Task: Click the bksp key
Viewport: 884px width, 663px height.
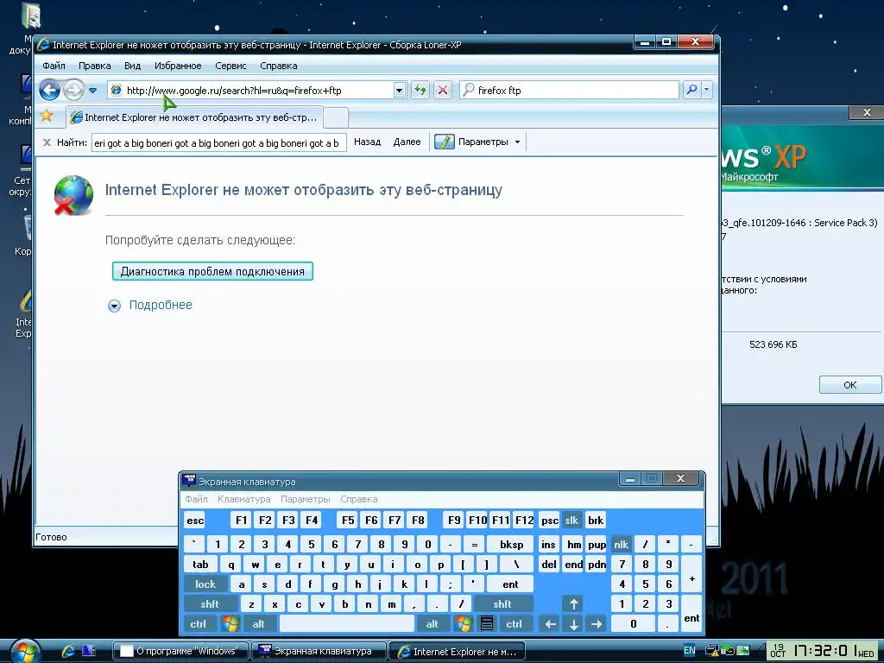Action: [x=511, y=544]
